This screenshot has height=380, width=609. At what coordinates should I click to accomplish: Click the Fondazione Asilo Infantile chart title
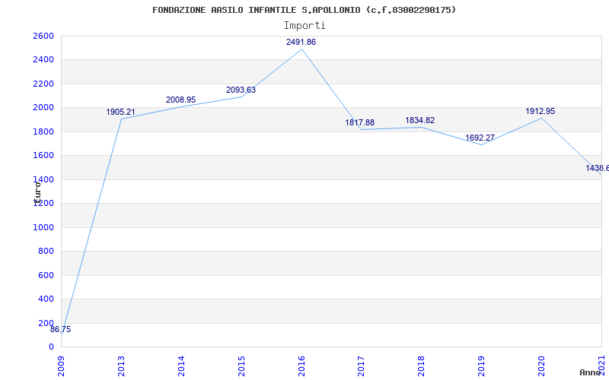click(x=304, y=10)
